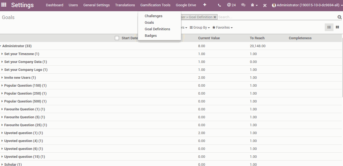Sort by Start Date column header

(130, 38)
